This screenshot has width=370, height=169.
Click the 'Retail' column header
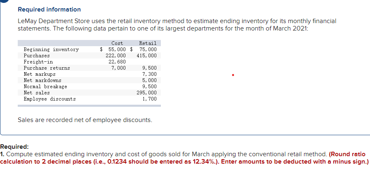[x=148, y=43]
